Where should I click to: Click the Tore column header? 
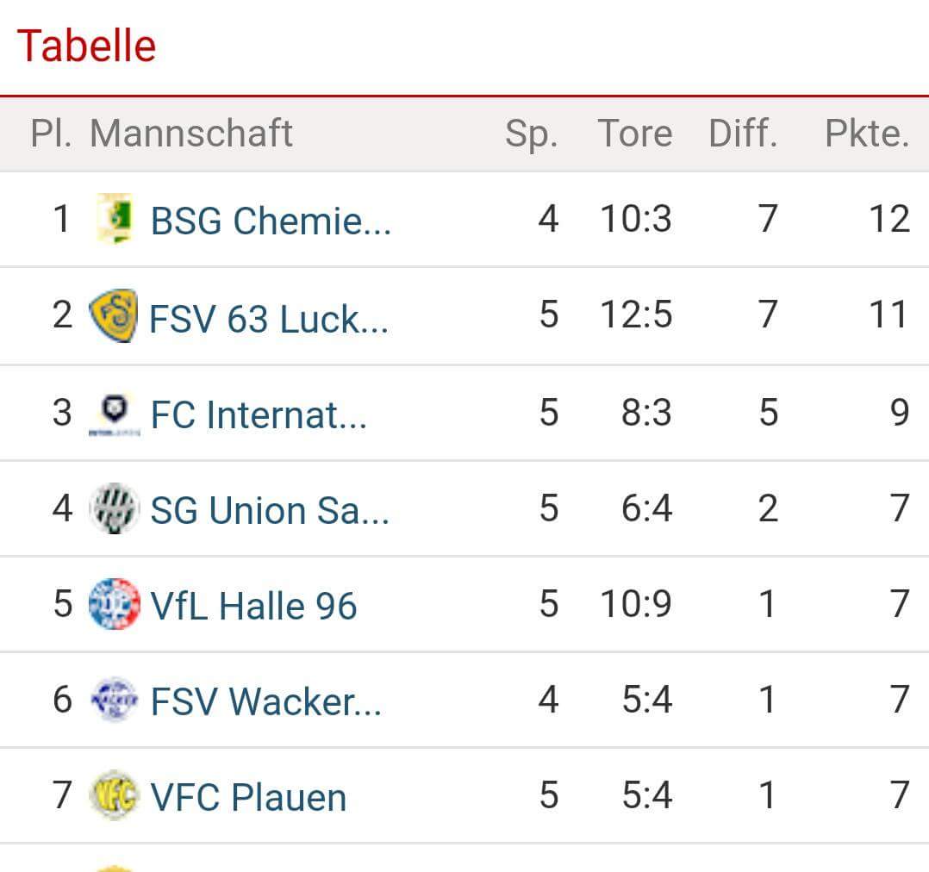pyautogui.click(x=634, y=134)
